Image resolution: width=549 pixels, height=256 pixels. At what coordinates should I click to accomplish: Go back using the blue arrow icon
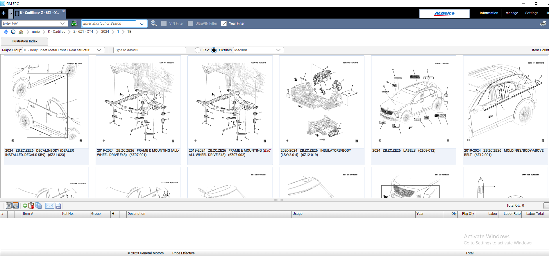click(6, 32)
